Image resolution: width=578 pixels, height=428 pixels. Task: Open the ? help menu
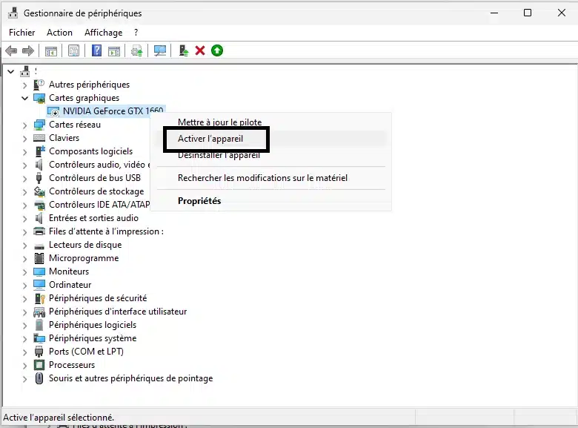tap(136, 33)
